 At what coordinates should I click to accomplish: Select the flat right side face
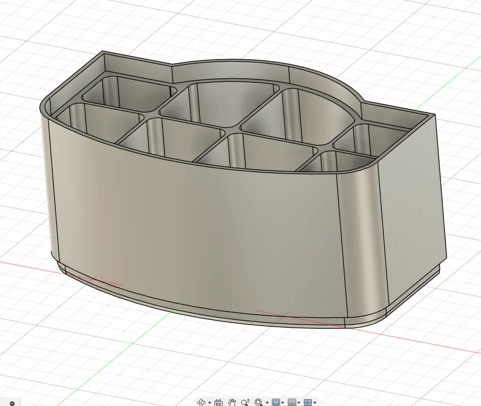(411, 215)
